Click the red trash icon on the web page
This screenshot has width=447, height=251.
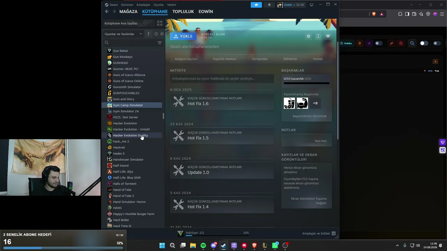360,43
